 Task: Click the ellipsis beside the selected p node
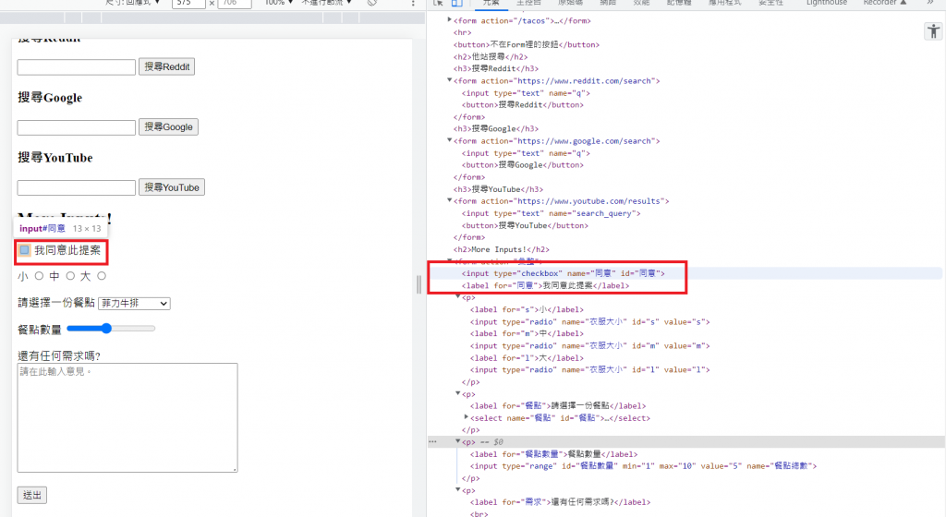pyautogui.click(x=432, y=441)
